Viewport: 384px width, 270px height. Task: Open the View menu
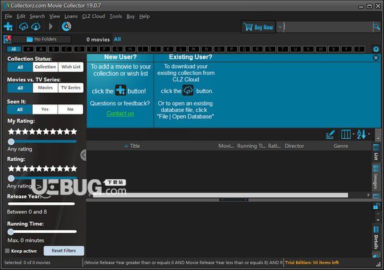tap(54, 17)
